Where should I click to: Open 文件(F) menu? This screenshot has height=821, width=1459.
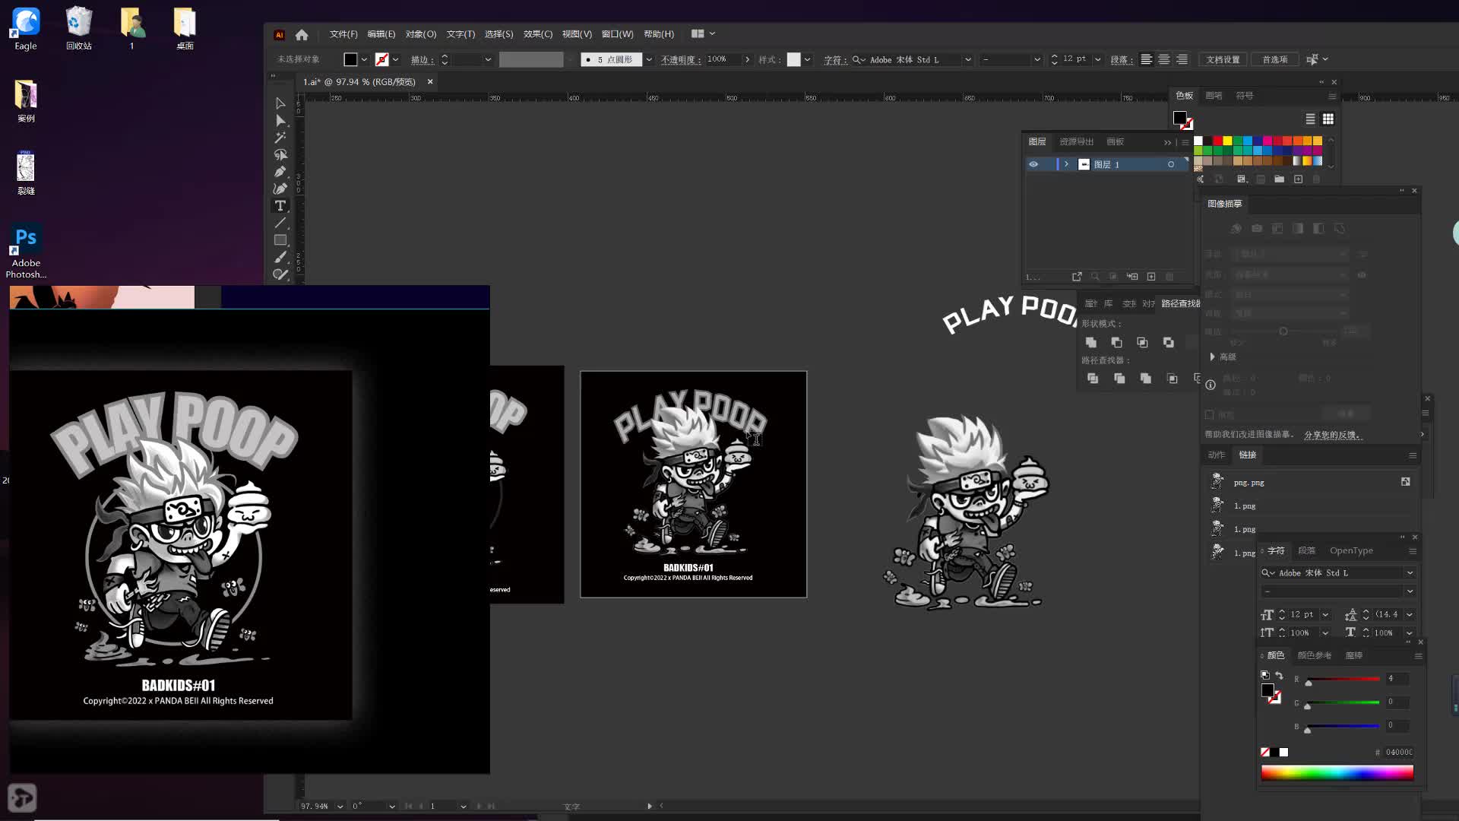point(343,34)
